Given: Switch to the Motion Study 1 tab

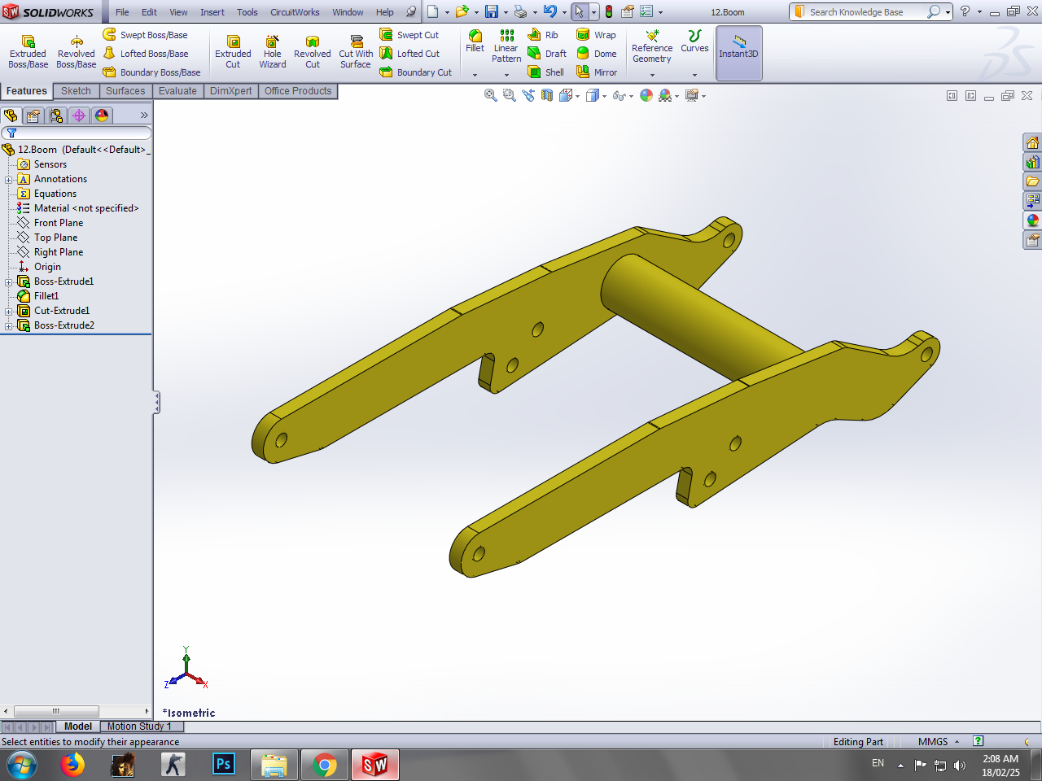Looking at the screenshot, I should click(139, 726).
